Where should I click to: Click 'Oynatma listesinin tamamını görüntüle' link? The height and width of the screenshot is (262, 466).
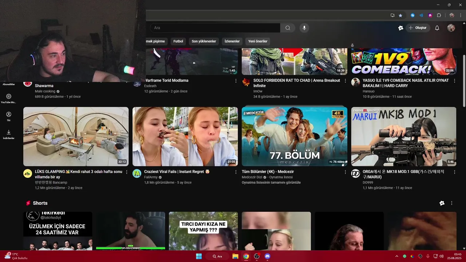[271, 183]
